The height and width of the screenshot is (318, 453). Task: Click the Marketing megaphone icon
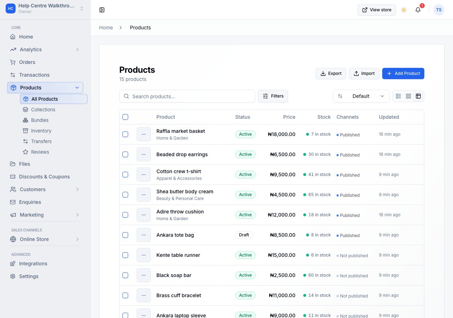[13, 215]
